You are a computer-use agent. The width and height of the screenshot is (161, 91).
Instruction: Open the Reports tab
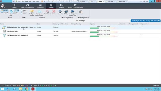point(61,6)
